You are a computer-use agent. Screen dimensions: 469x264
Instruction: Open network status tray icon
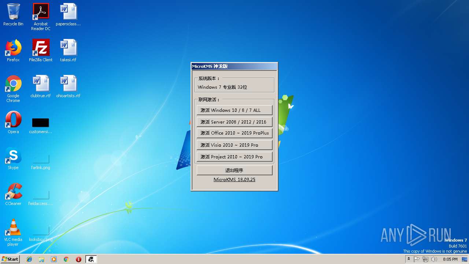coord(425,259)
